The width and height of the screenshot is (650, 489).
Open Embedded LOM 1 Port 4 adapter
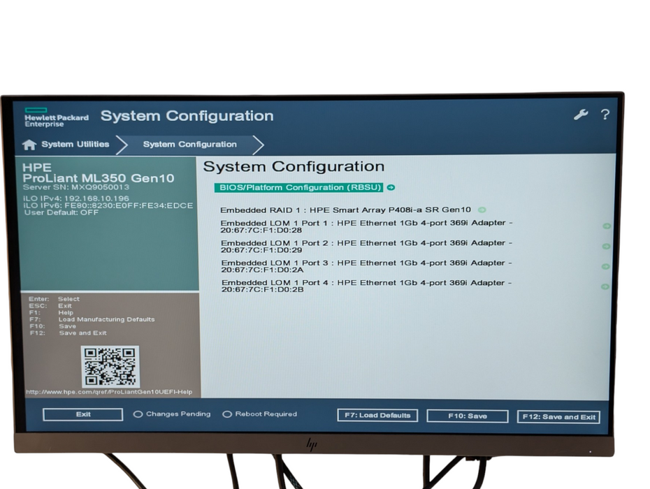point(366,286)
